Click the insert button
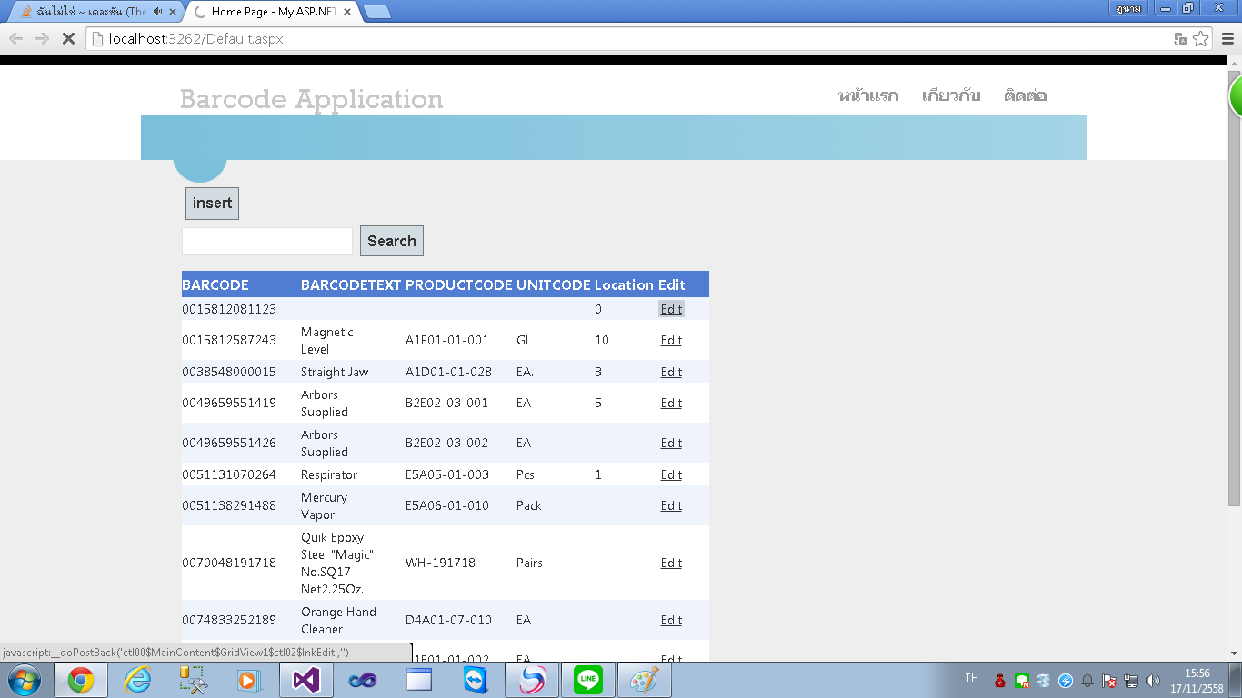Screen dimensions: 1242x698 tap(212, 204)
